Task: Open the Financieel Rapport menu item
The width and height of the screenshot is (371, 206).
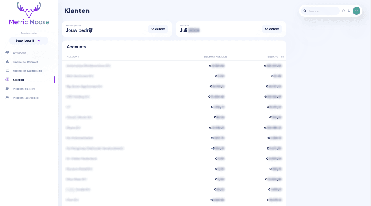Action: (25, 62)
